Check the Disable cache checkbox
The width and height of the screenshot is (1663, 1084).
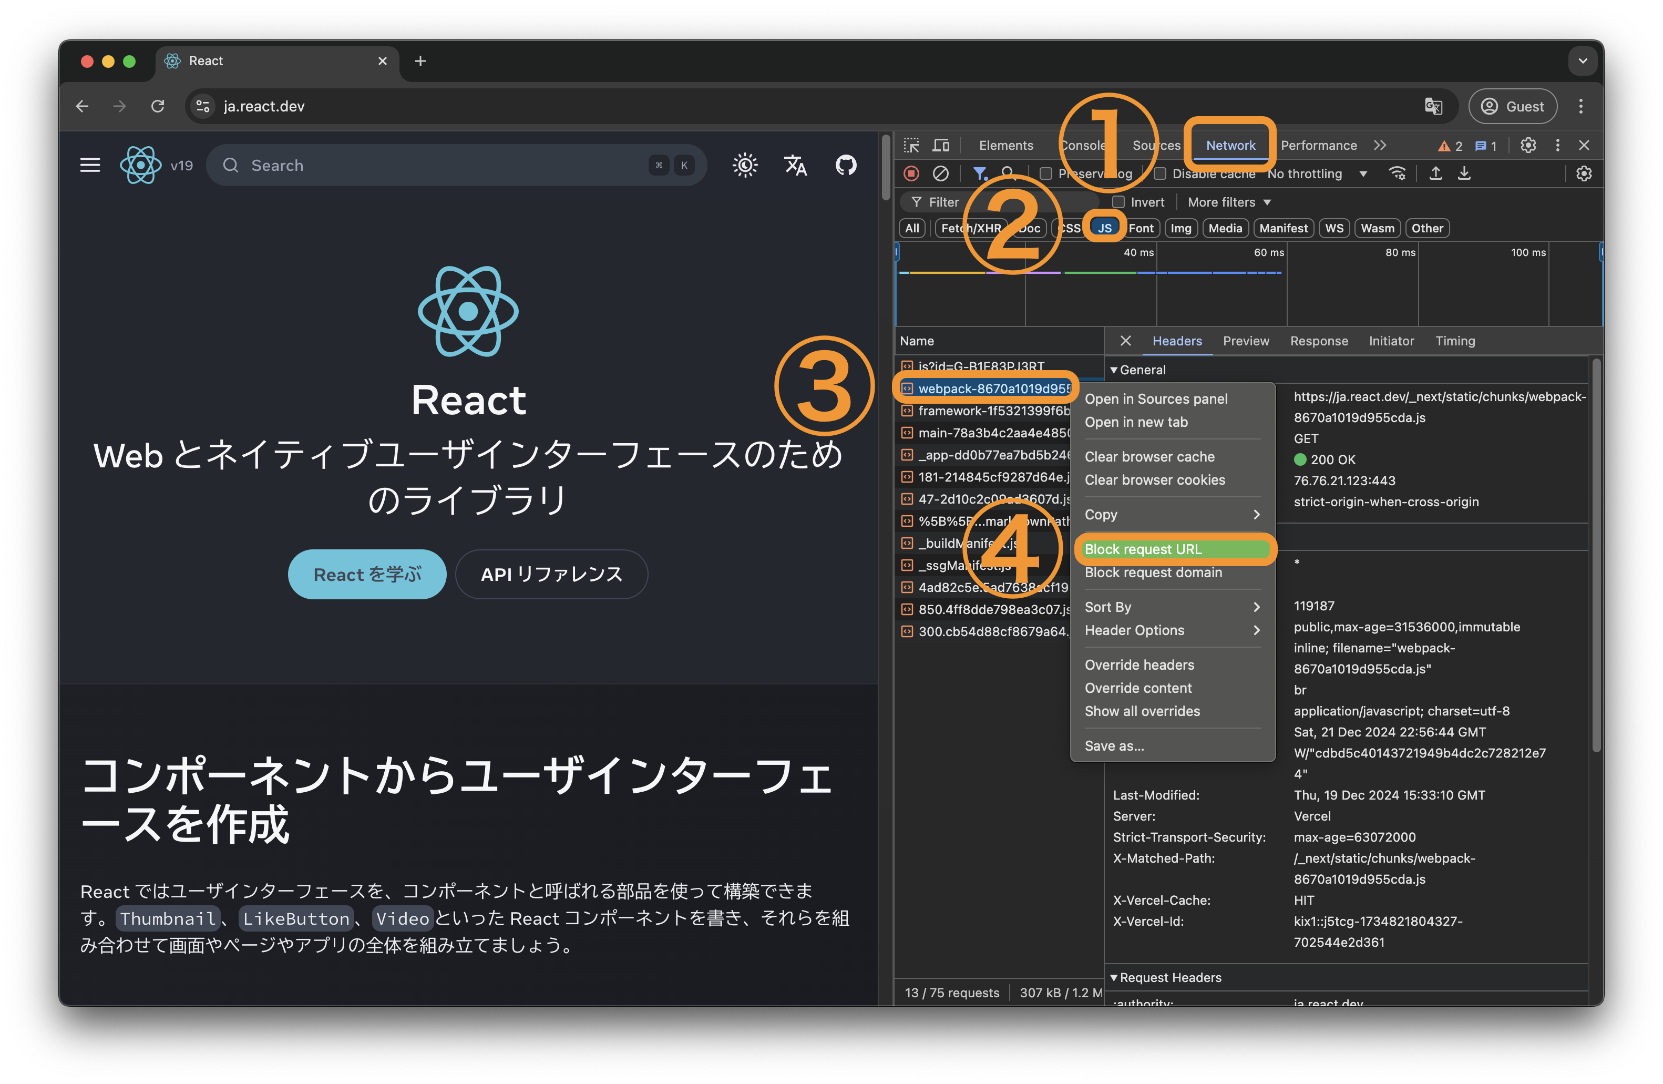tap(1160, 173)
